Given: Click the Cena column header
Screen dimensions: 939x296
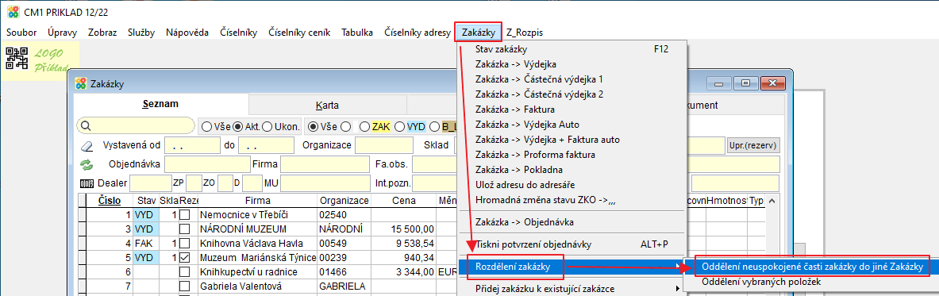Looking at the screenshot, I should point(404,201).
